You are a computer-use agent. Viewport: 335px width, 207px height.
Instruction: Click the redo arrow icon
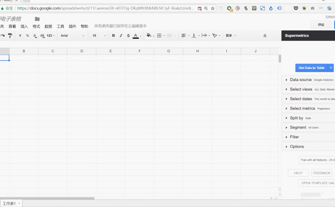point(2,35)
